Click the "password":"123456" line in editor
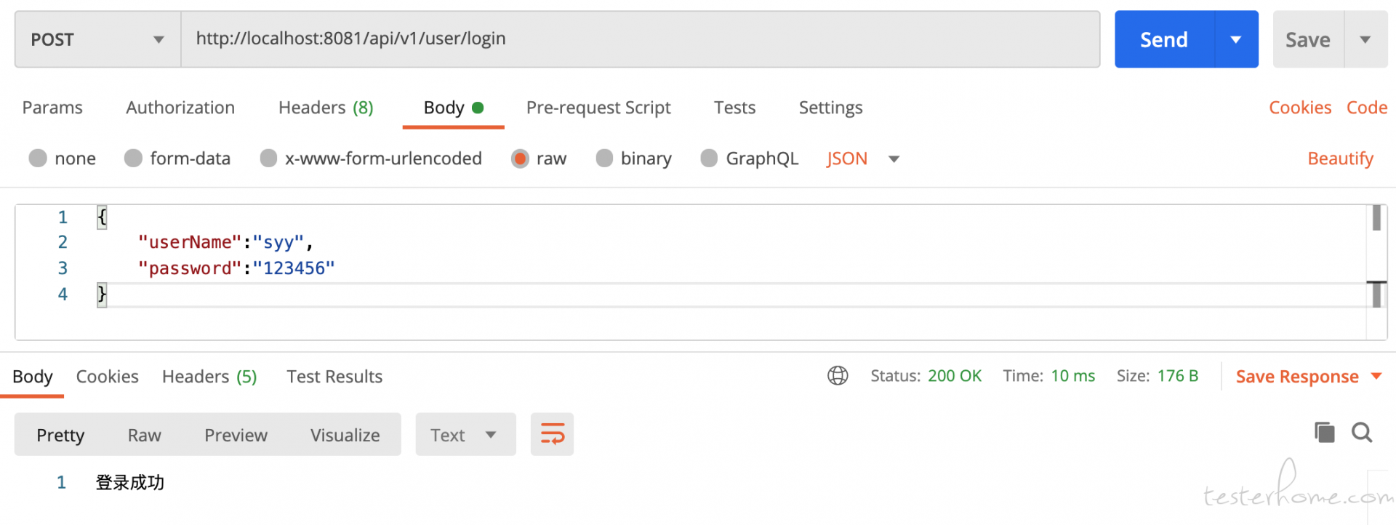The width and height of the screenshot is (1396, 525). point(236,268)
